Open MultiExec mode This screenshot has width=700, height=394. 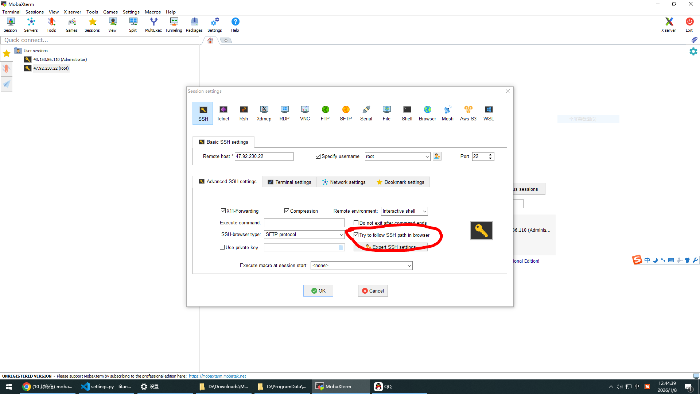click(153, 24)
